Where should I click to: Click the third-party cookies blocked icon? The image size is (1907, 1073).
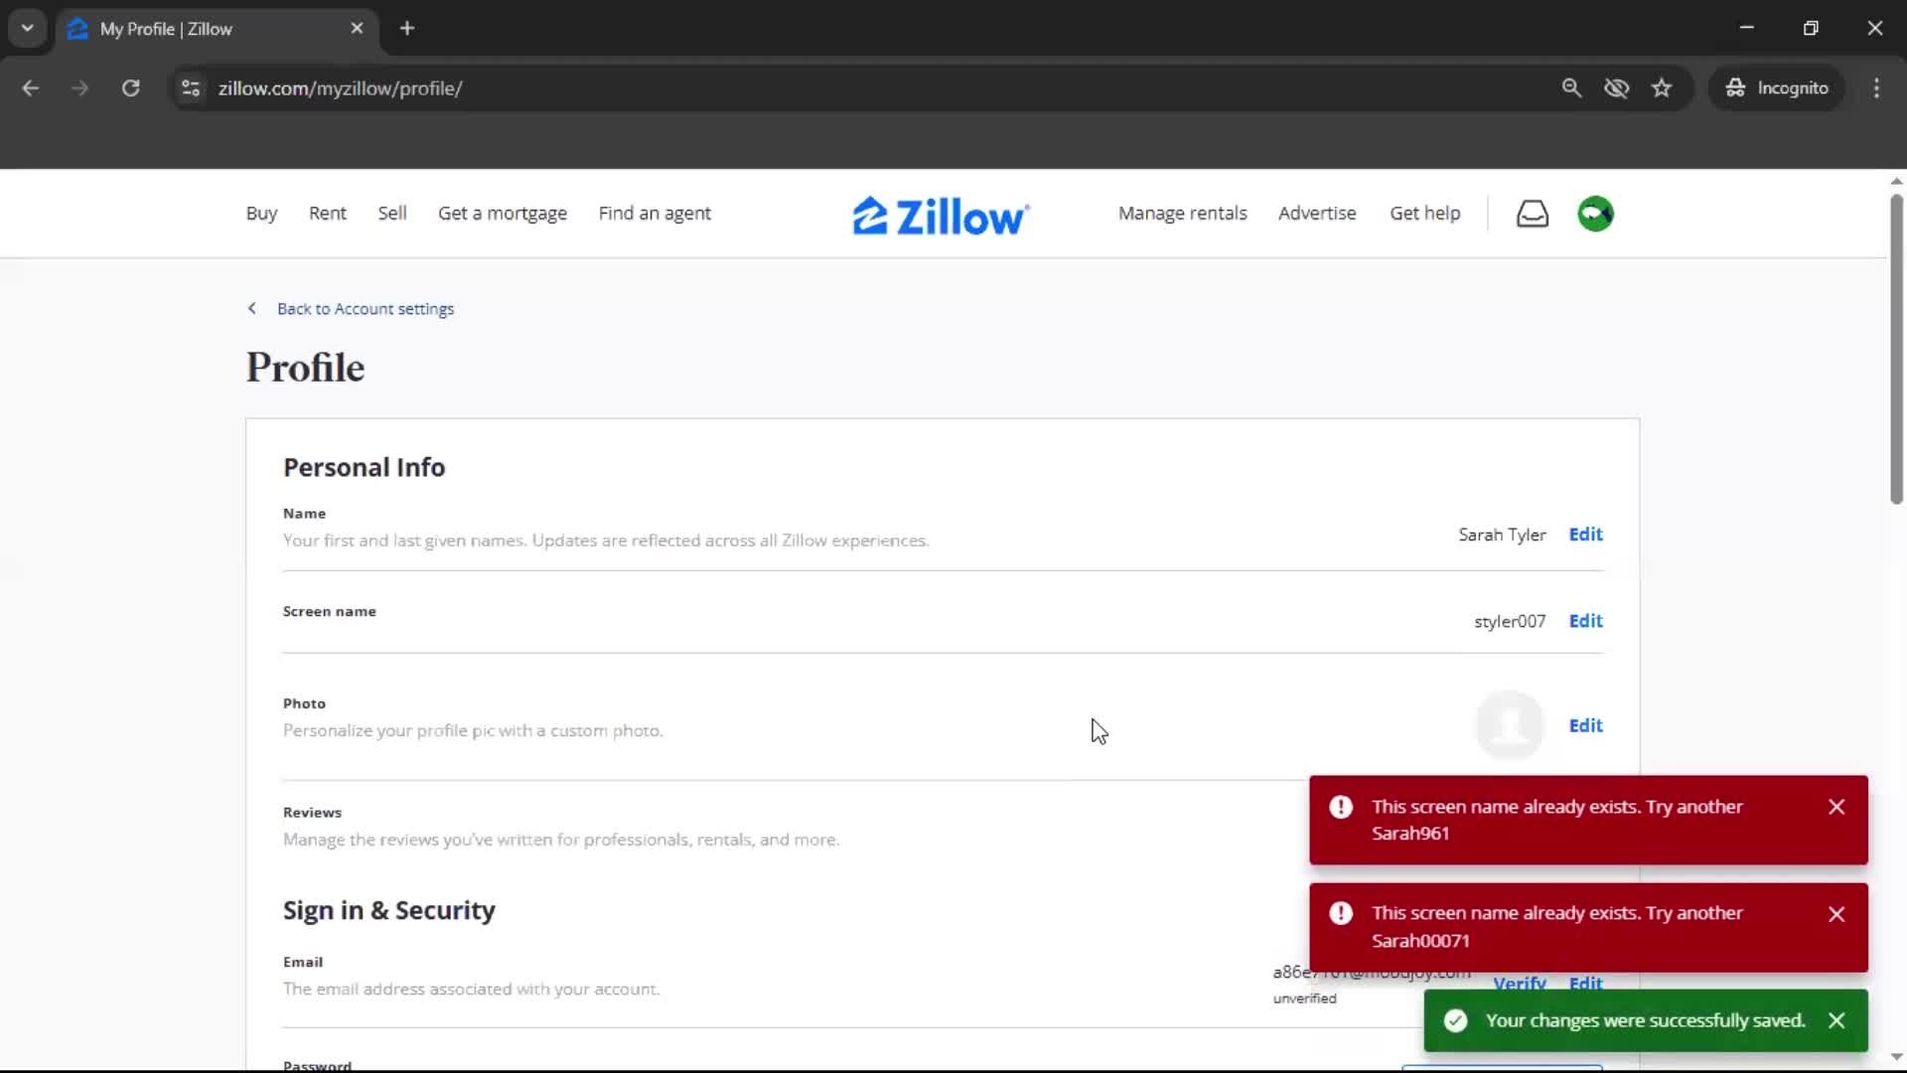[x=1617, y=87]
